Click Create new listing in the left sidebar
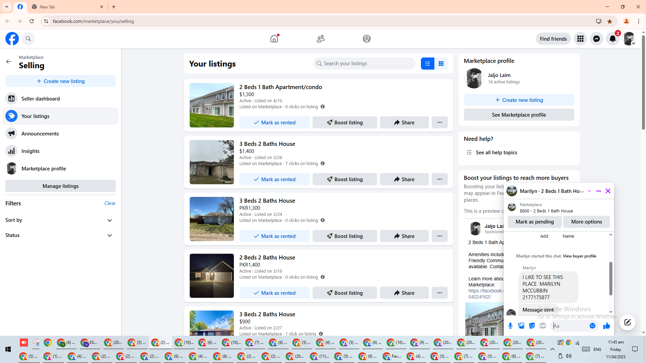This screenshot has height=363, width=646. tap(61, 81)
